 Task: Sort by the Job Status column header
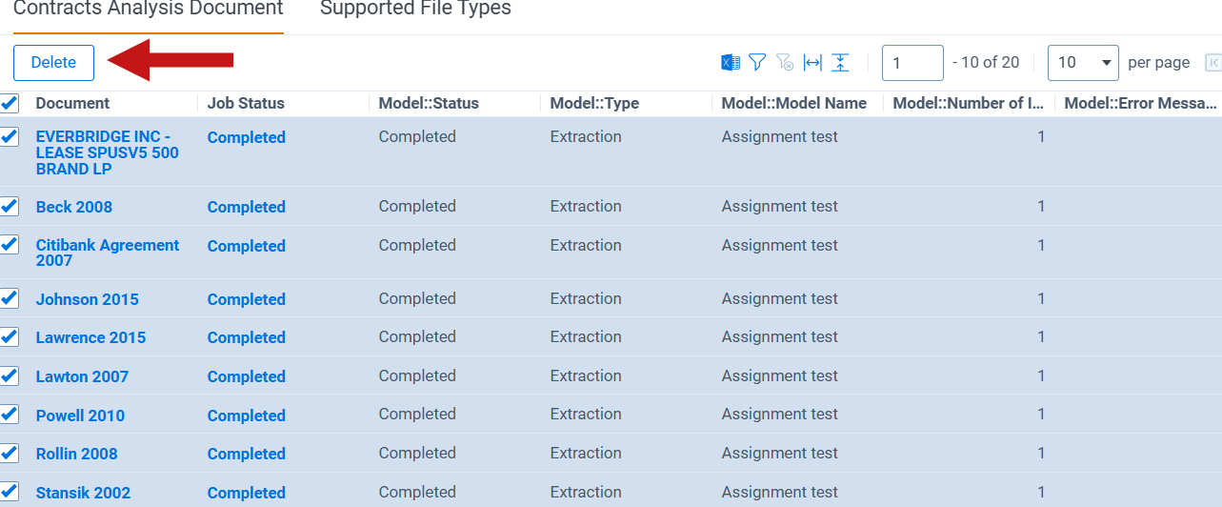pyautogui.click(x=246, y=103)
